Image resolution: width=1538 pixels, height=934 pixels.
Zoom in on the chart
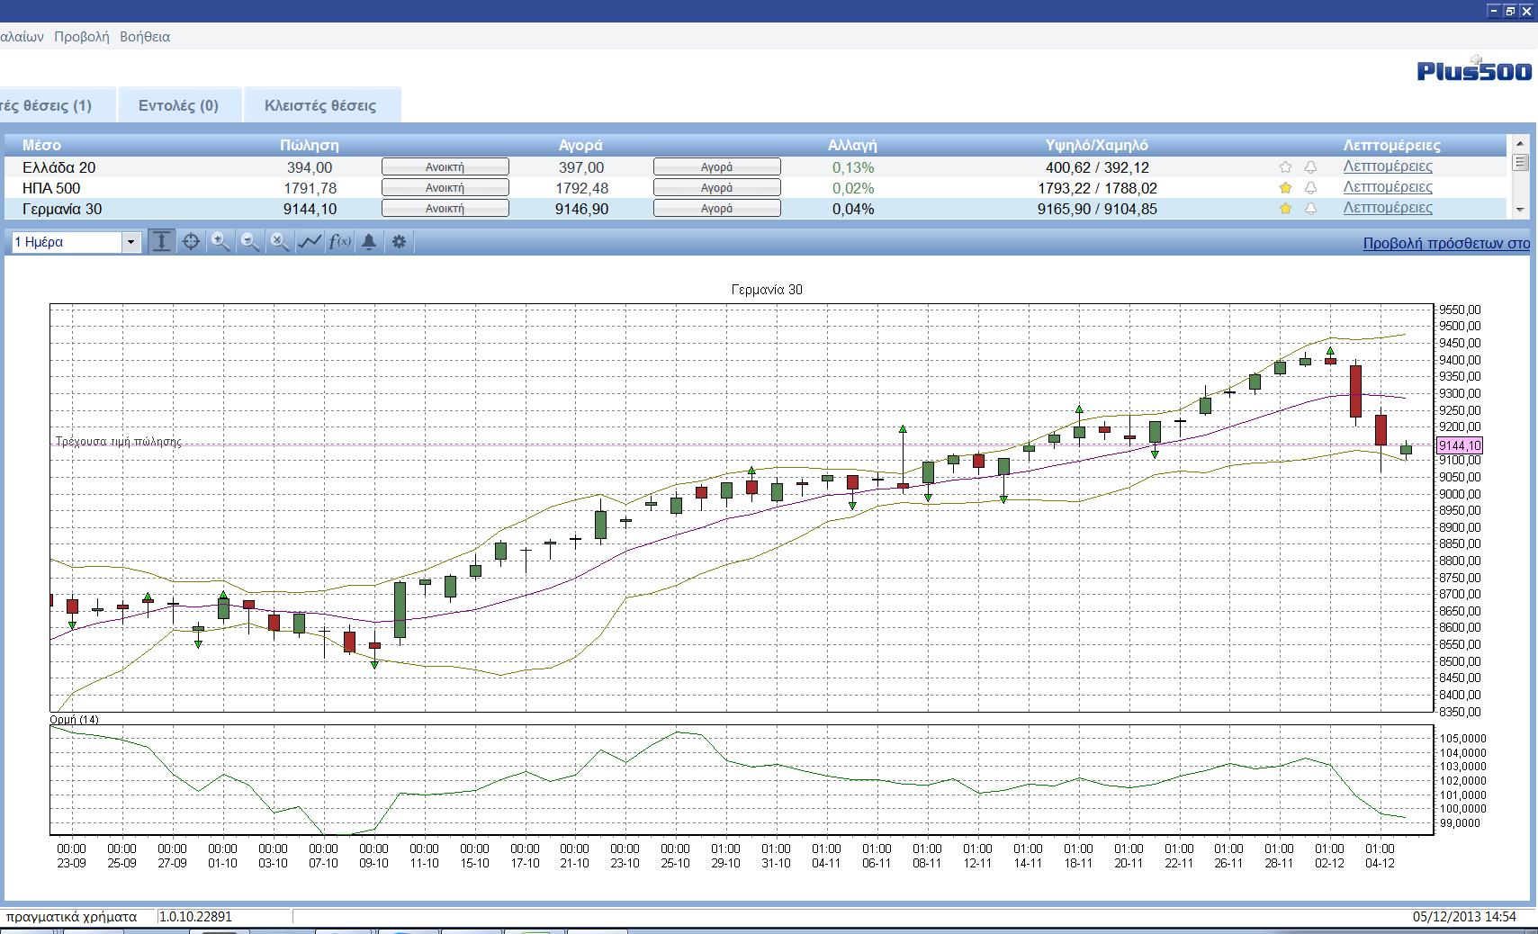[x=220, y=241]
